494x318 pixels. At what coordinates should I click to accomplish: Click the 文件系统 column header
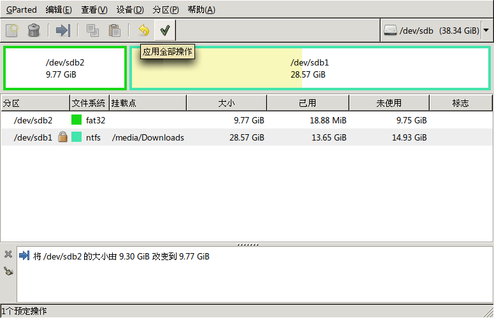(89, 103)
